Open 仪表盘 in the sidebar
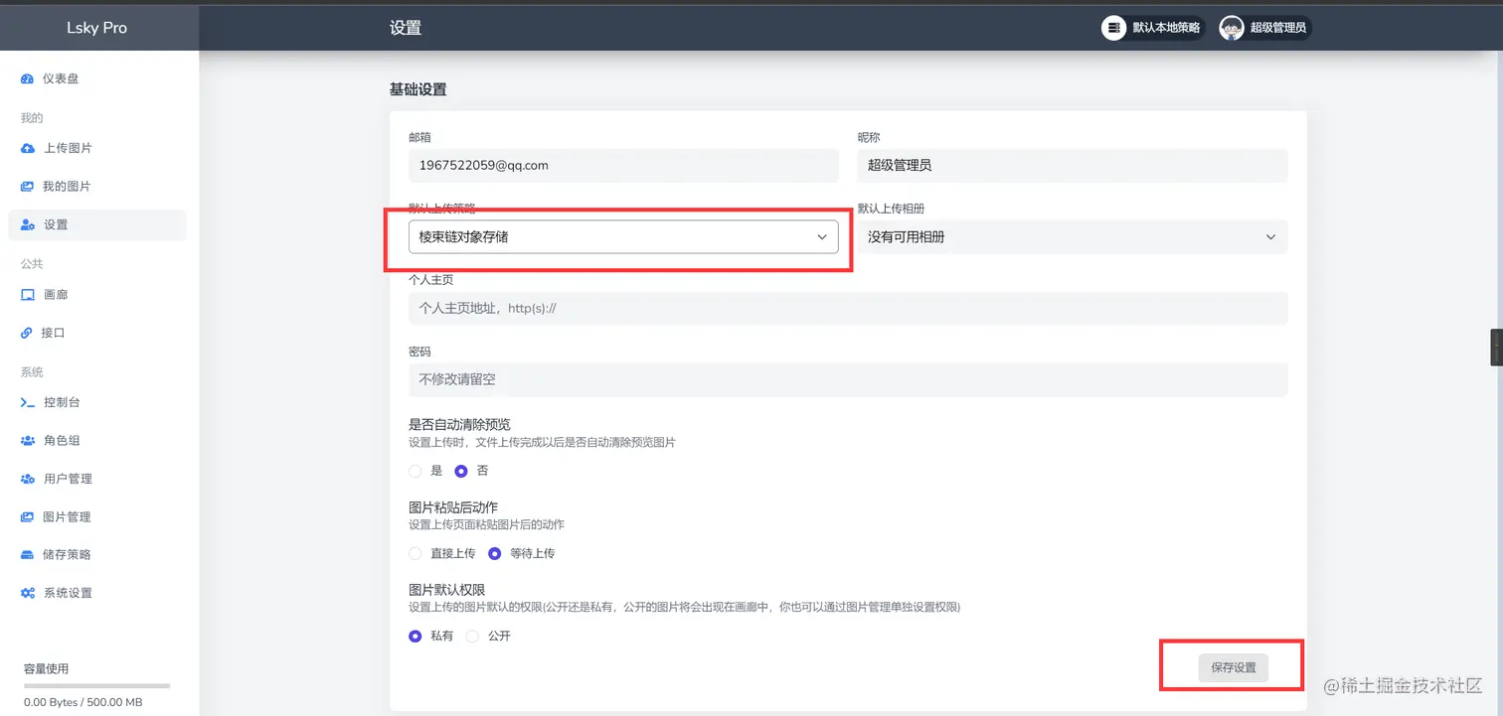 (x=97, y=78)
